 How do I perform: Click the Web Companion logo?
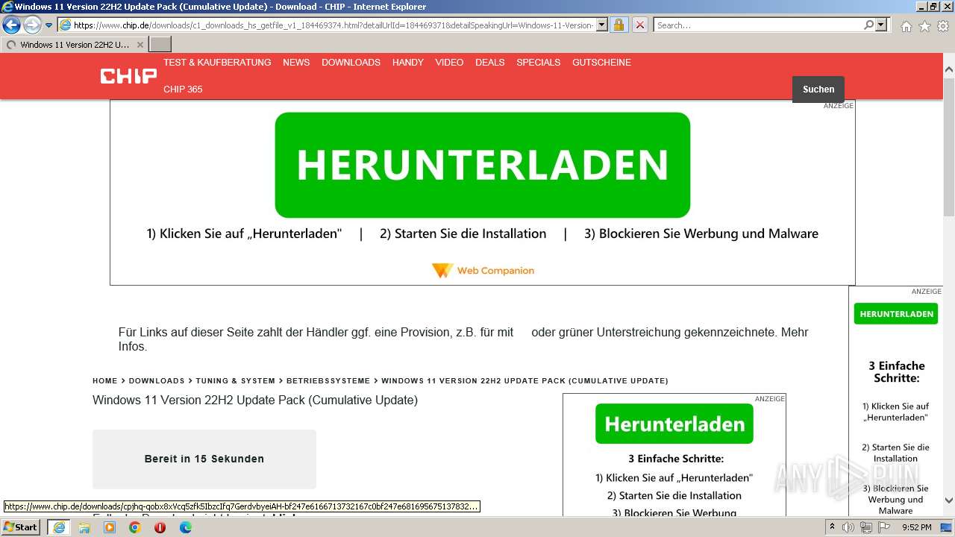pyautogui.click(x=483, y=270)
